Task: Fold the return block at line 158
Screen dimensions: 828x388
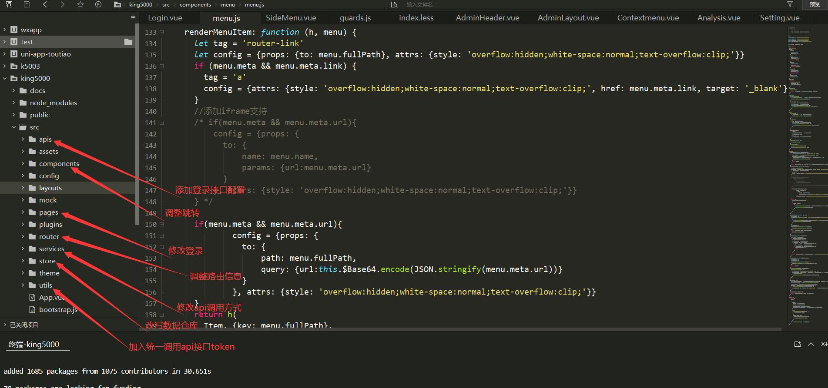Action: (161, 315)
